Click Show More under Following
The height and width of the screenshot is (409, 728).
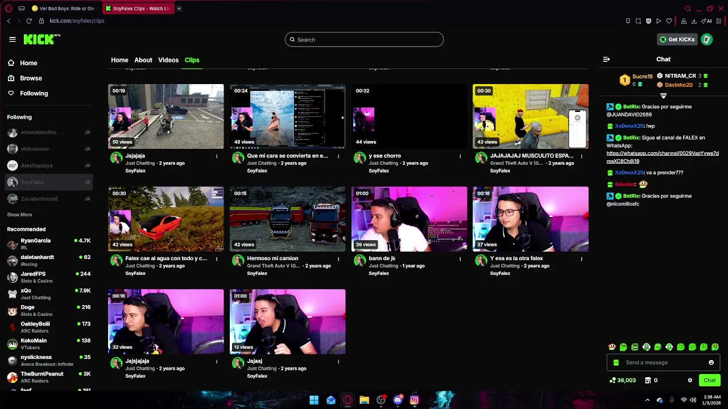(19, 215)
